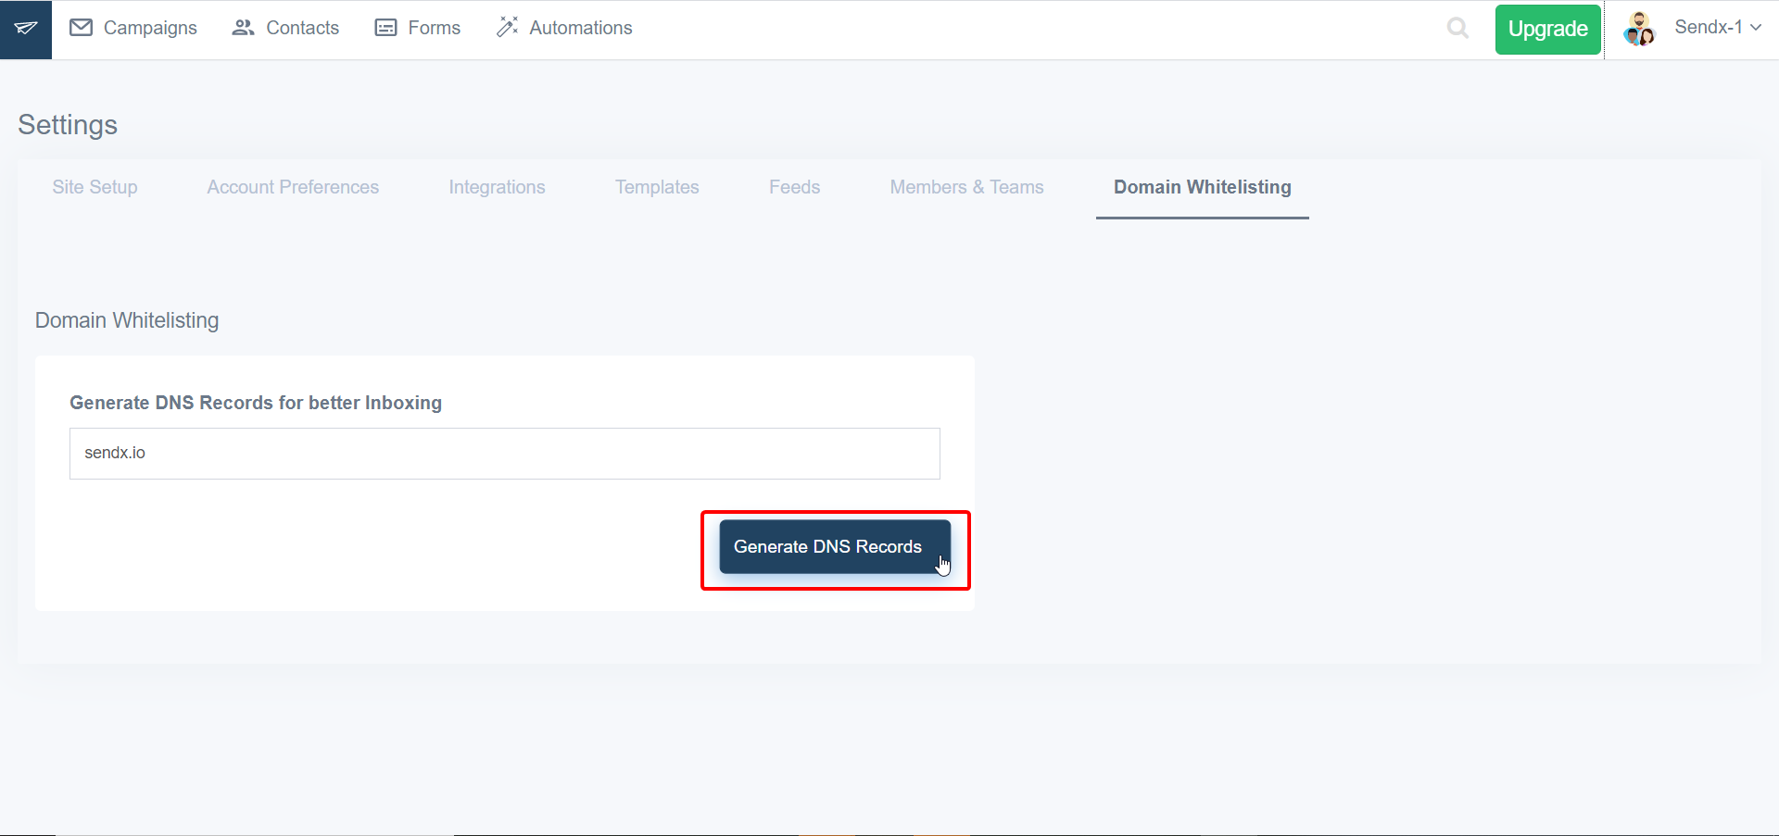This screenshot has width=1779, height=836.
Task: Click the green Upgrade button
Action: [1547, 30]
